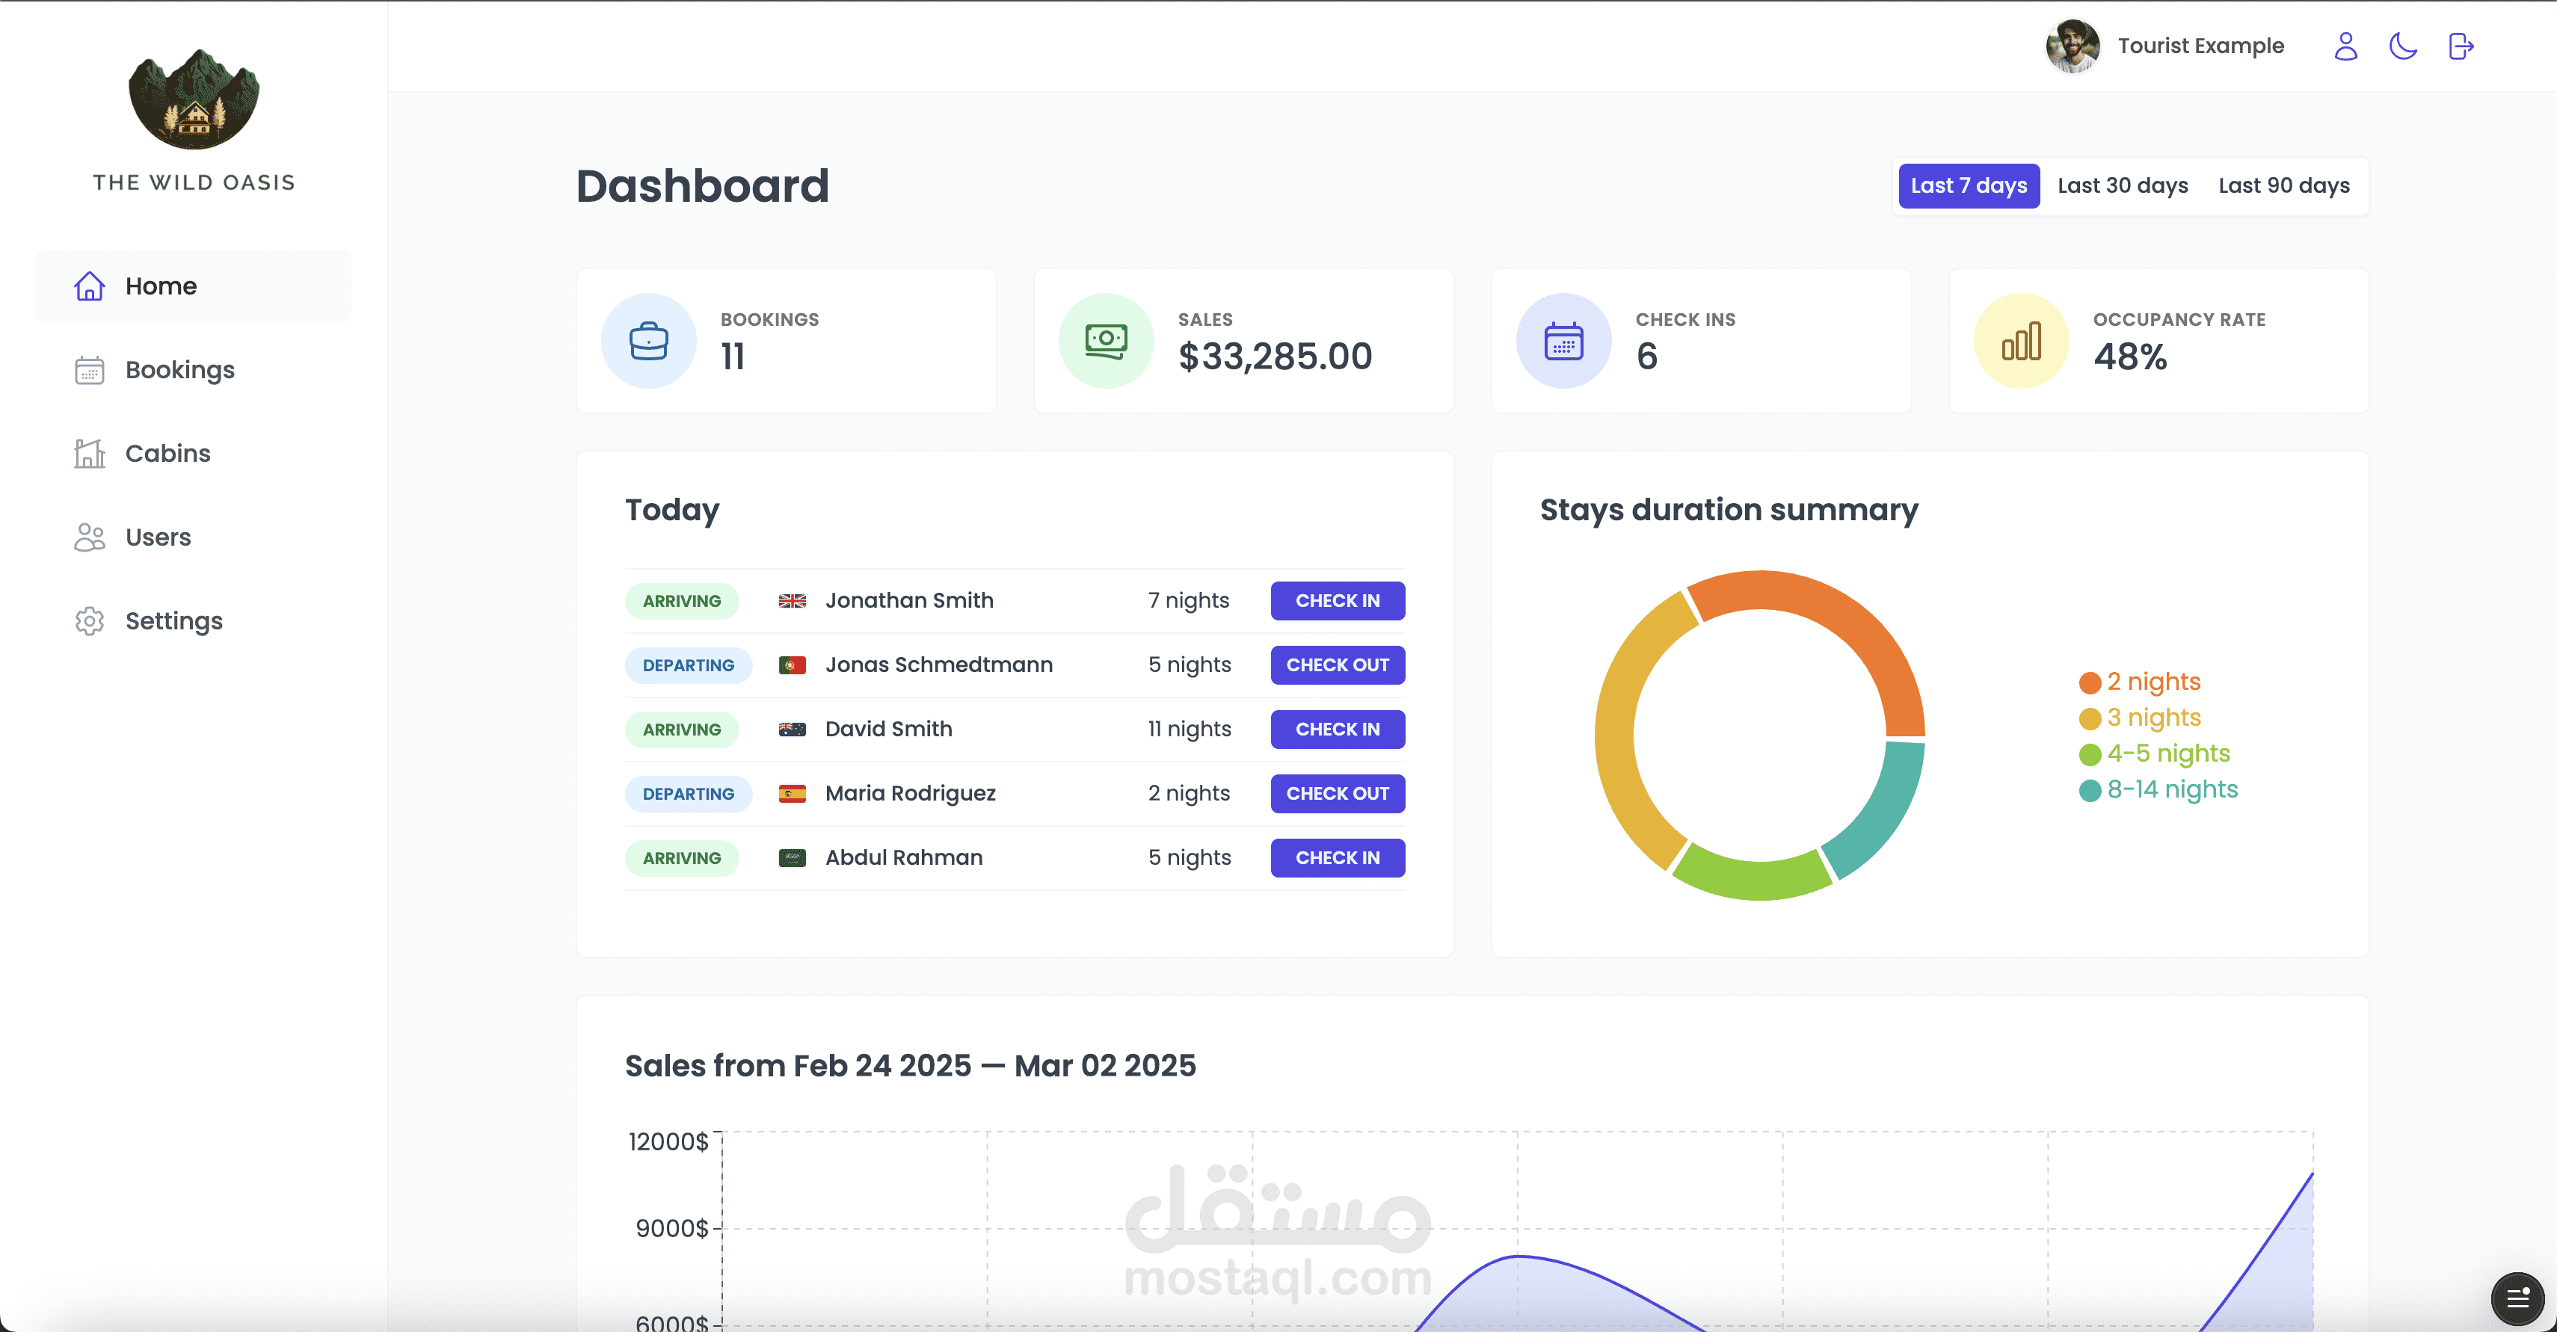The width and height of the screenshot is (2557, 1332).
Task: Check in David Smith
Action: pyautogui.click(x=1337, y=730)
